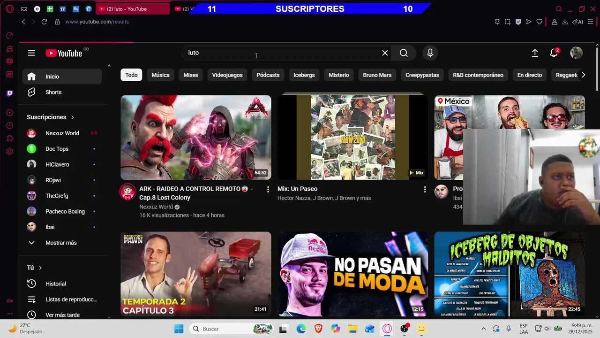This screenshot has height=338, width=600.
Task: Select the En directo chip
Action: click(x=530, y=75)
